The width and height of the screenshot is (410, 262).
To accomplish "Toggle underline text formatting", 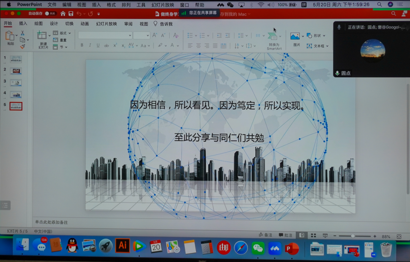I will (98, 46).
